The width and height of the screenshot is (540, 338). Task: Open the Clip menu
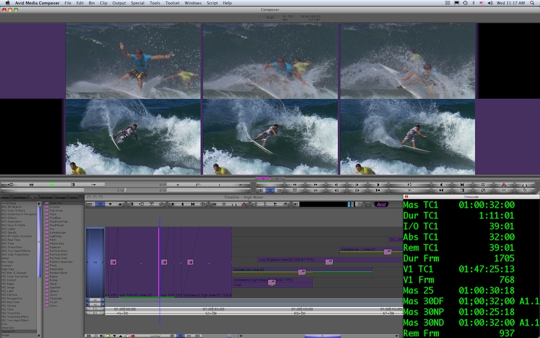point(103,3)
